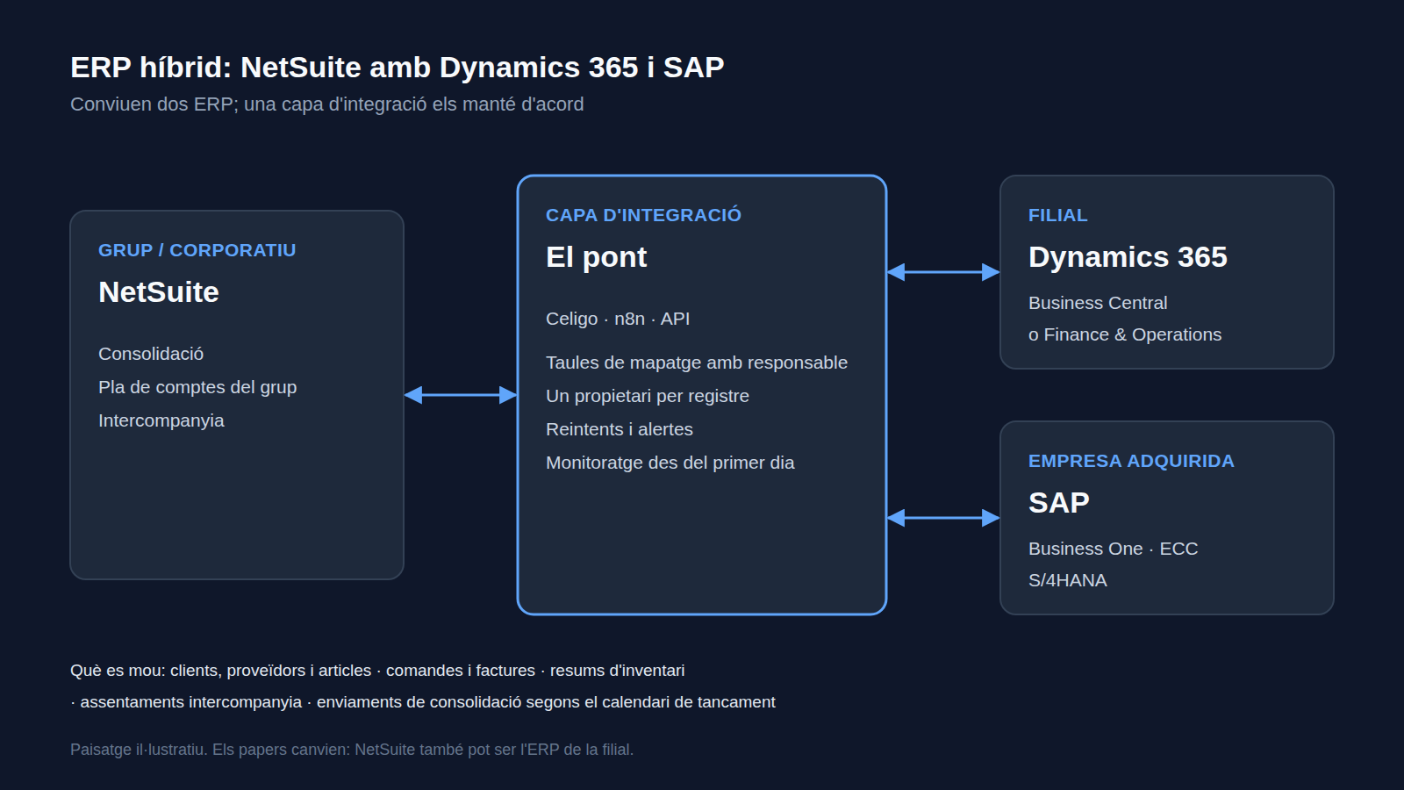Viewport: 1404px width, 790px height.
Task: Click 'Taules de mapatge amb responsable'
Action: (x=697, y=363)
